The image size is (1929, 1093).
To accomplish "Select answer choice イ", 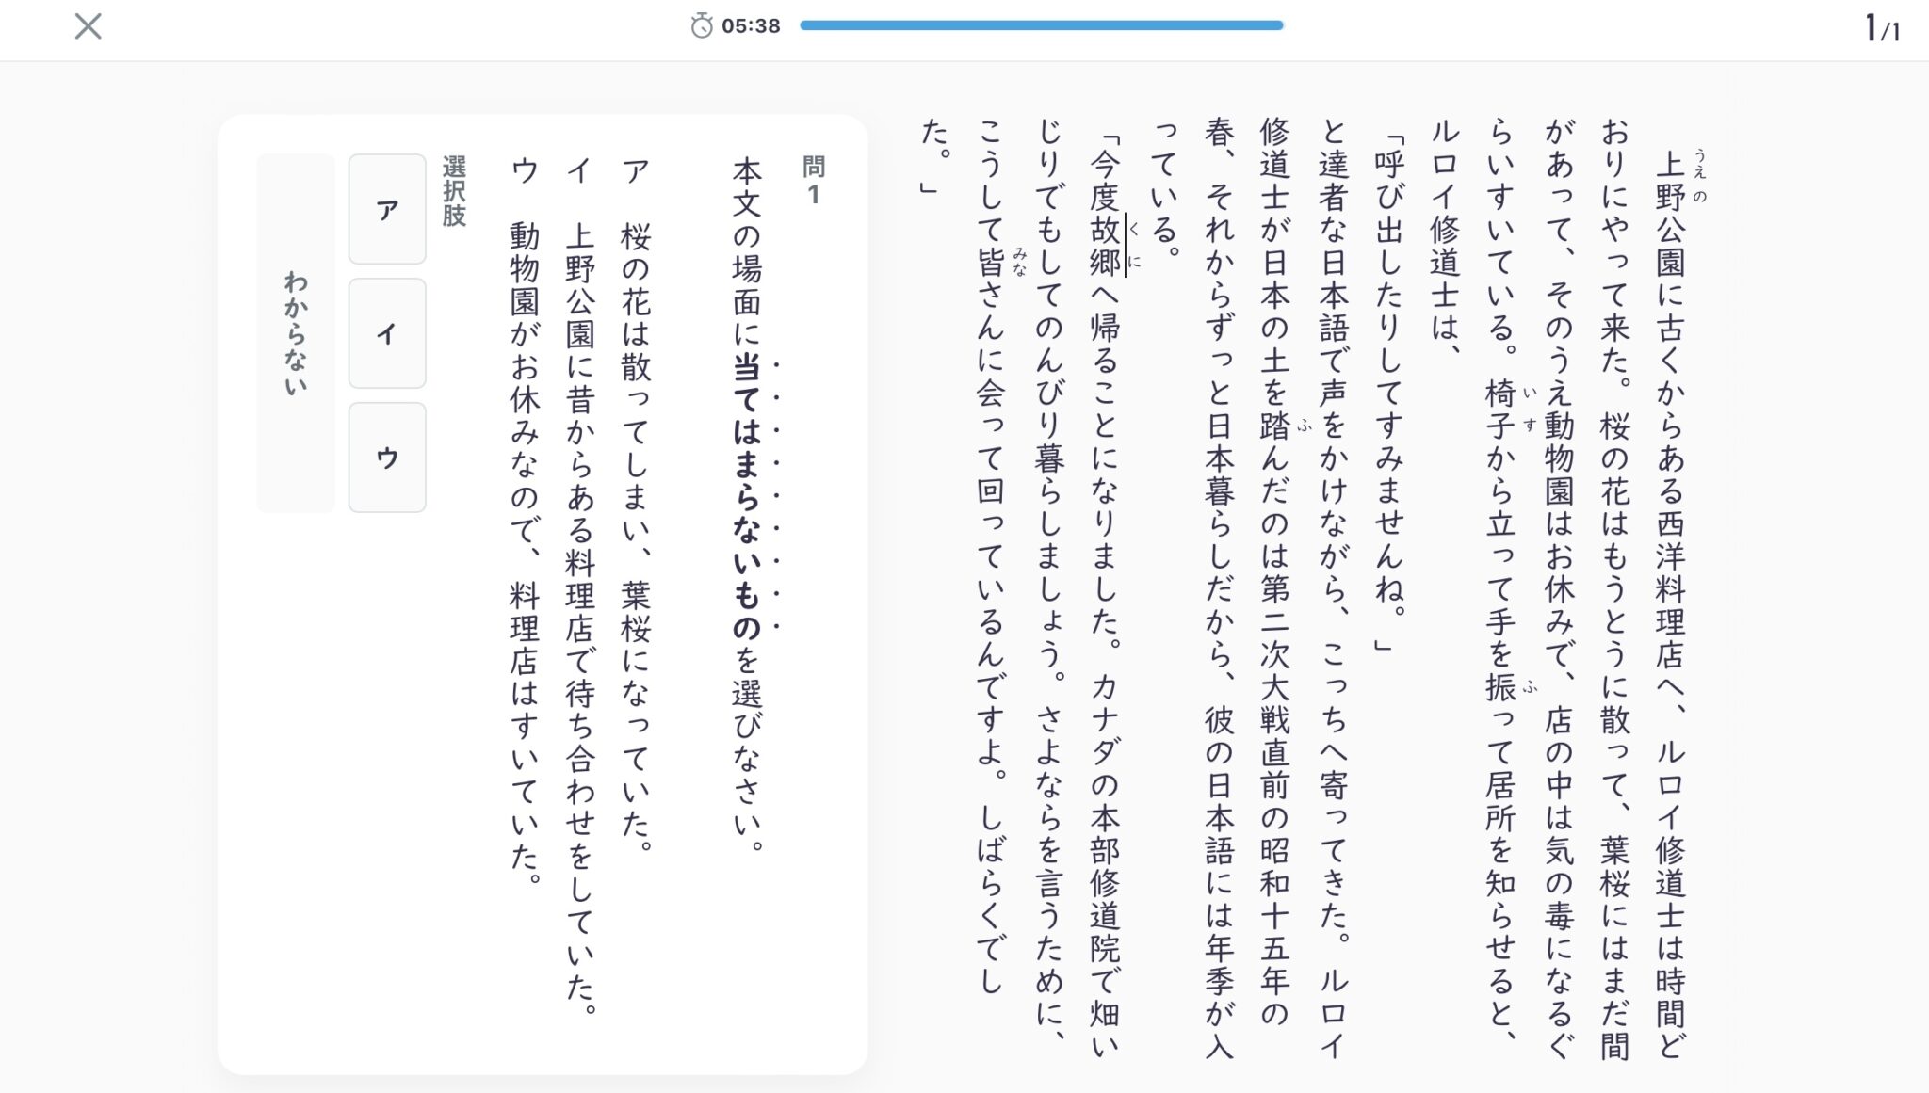I will pyautogui.click(x=387, y=333).
